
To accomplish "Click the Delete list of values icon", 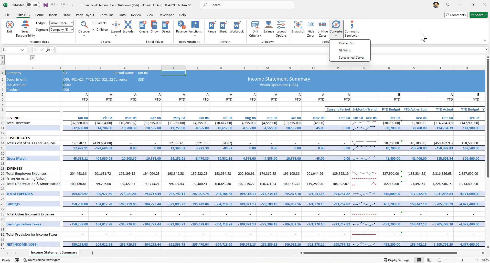I will pos(166,27).
